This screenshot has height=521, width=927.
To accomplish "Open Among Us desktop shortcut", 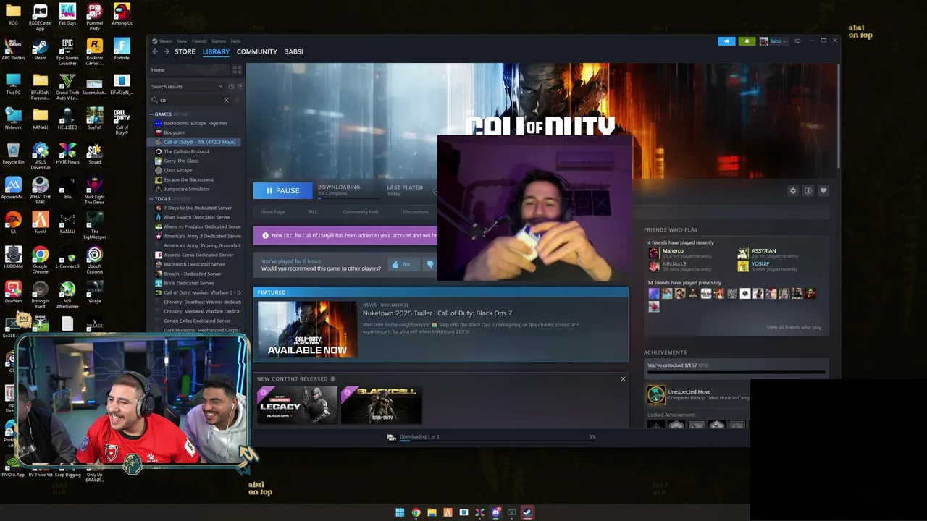I will (x=122, y=14).
